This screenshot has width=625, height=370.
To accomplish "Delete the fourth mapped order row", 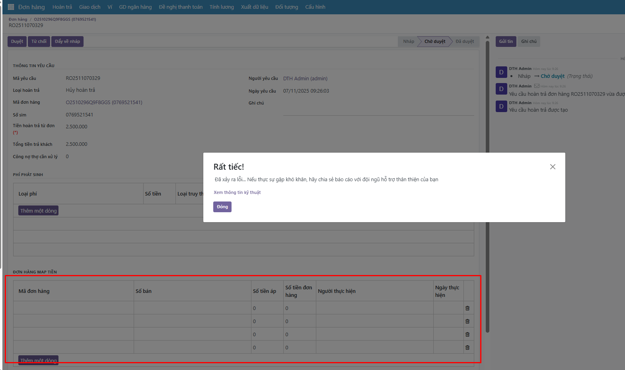I will (467, 347).
